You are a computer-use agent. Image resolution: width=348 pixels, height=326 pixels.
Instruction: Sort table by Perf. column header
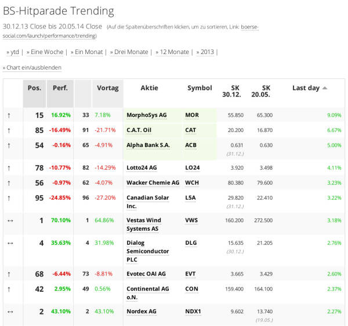[60, 88]
